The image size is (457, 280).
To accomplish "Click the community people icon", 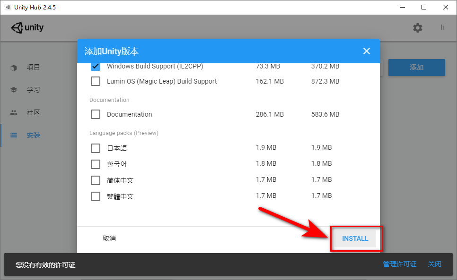I will click(x=14, y=112).
